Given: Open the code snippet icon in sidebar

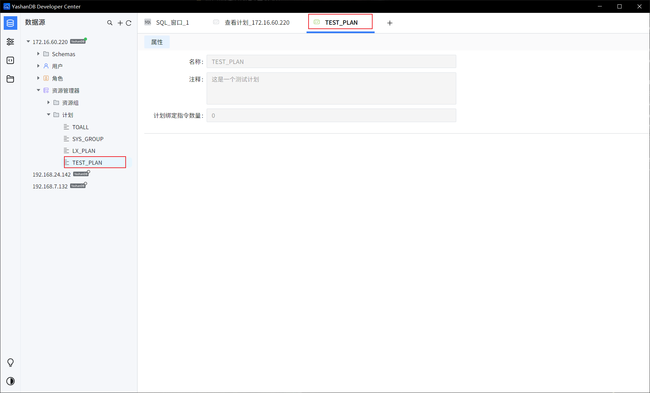Looking at the screenshot, I should coord(11,60).
